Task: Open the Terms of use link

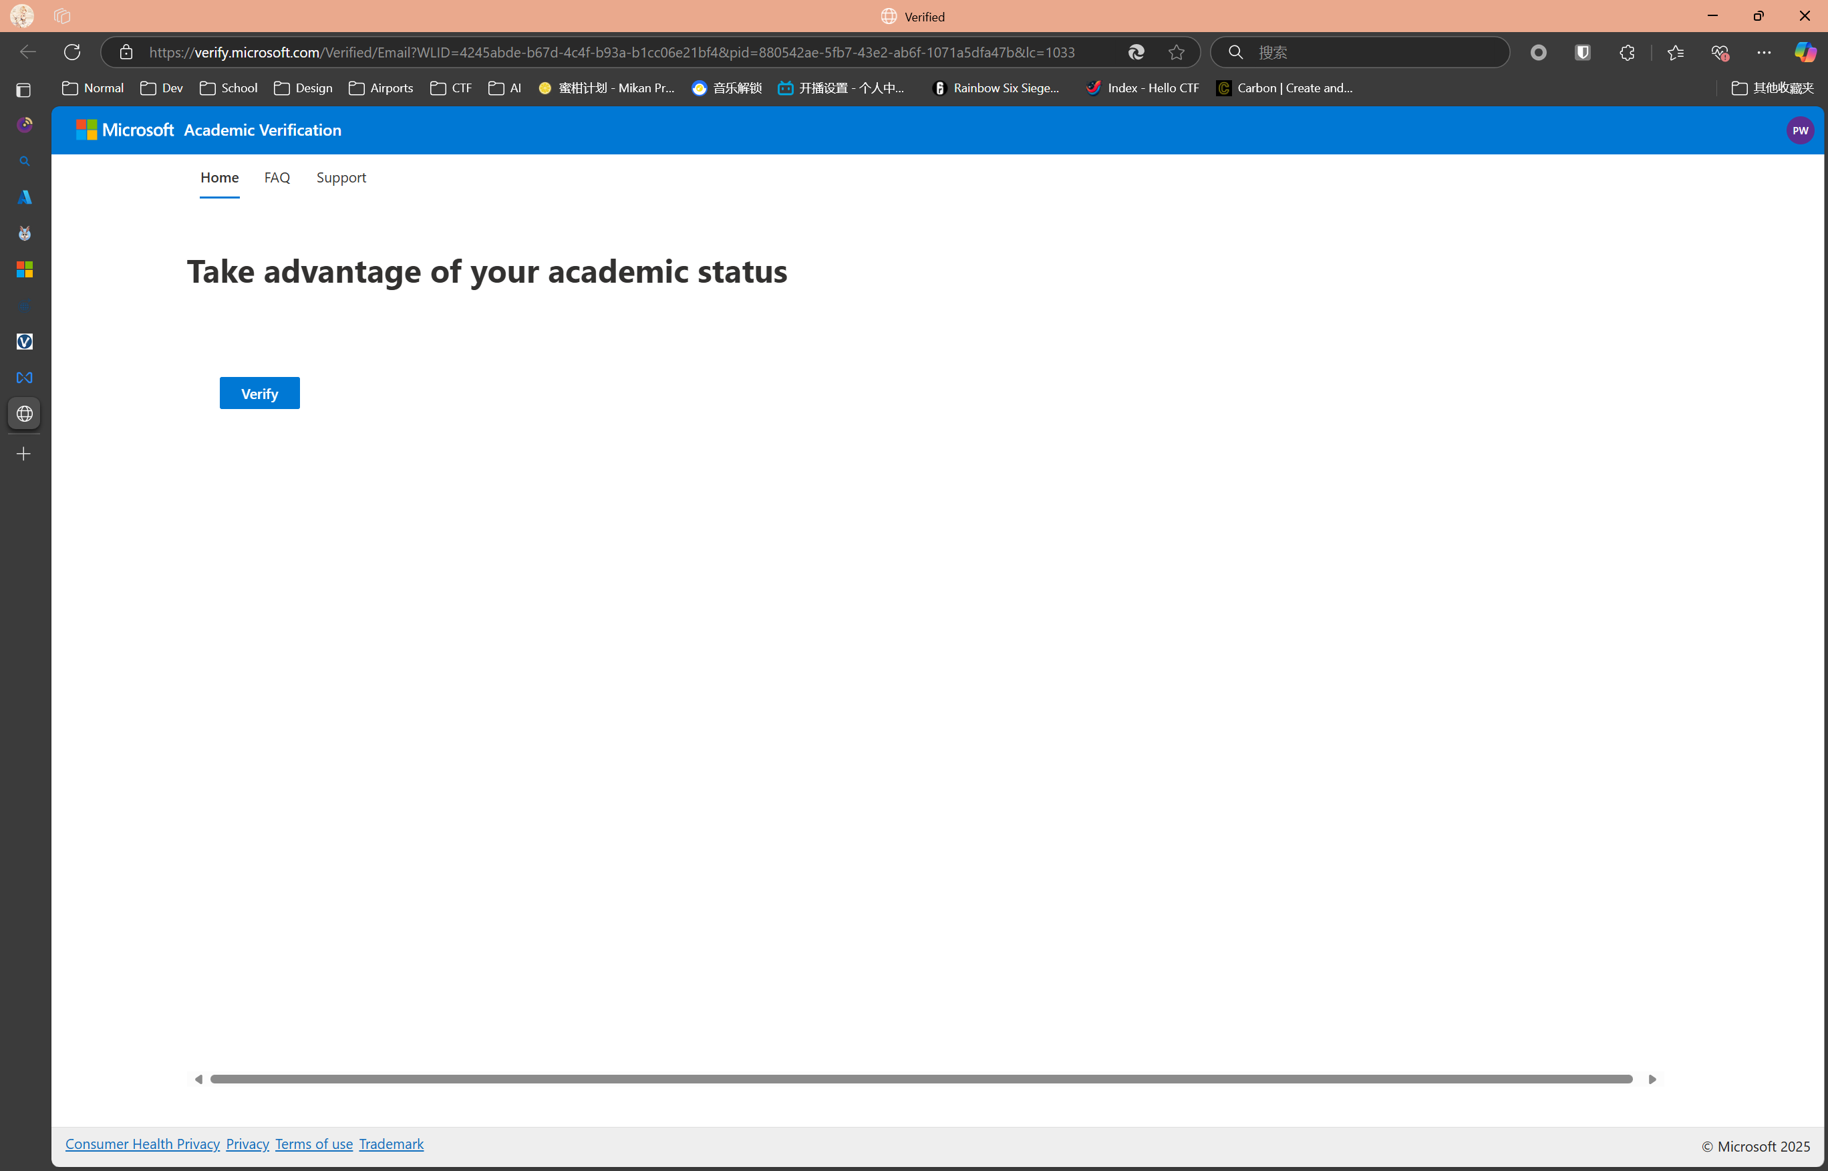Action: tap(314, 1144)
